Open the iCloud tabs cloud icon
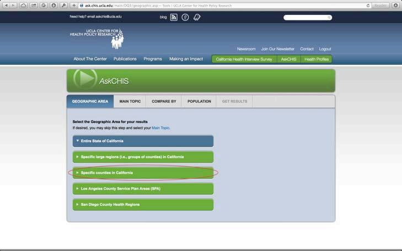Screen dimensions: 402x251 coord(23,5)
